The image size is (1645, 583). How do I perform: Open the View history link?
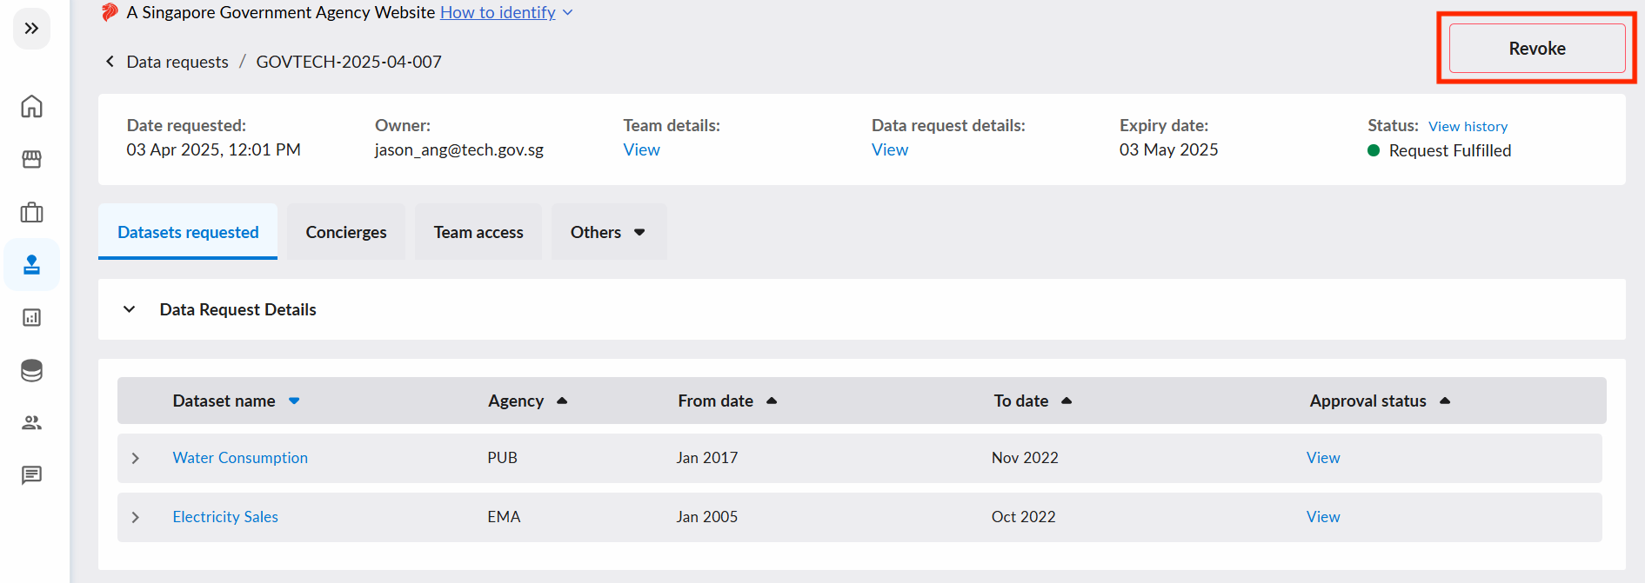tap(1468, 127)
